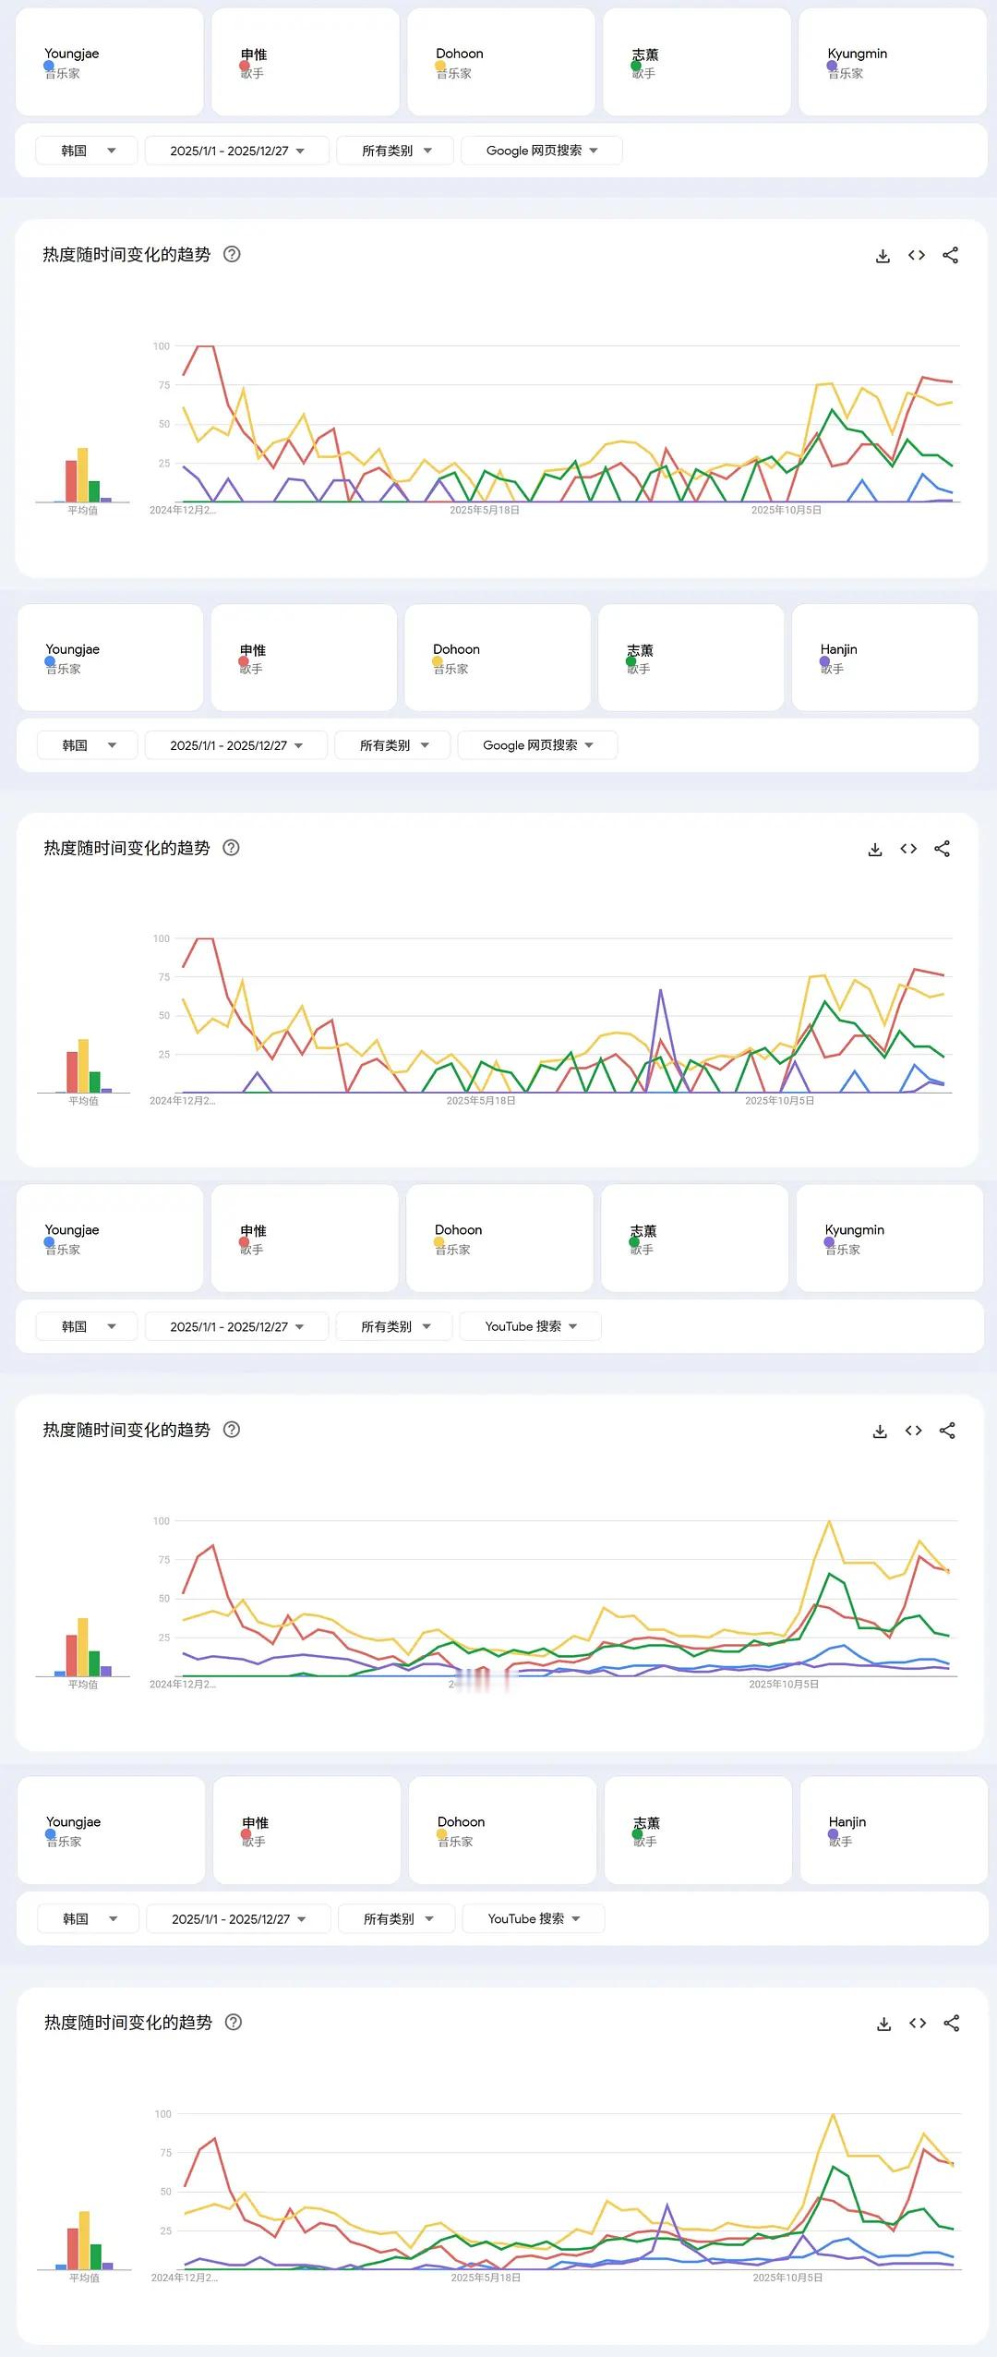Expand the topmost Google 网页搜索 dropdown

pyautogui.click(x=541, y=151)
